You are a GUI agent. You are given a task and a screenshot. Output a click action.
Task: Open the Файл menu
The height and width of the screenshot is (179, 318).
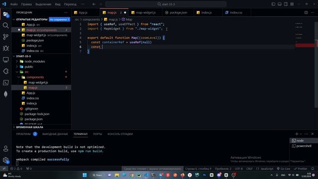pyautogui.click(x=14, y=4)
